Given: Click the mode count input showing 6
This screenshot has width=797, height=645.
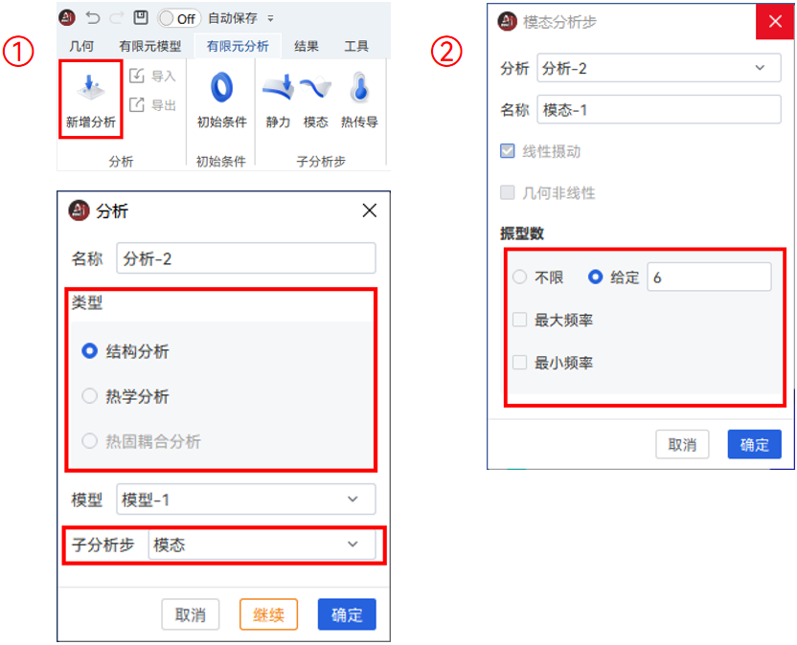Looking at the screenshot, I should pyautogui.click(x=709, y=277).
